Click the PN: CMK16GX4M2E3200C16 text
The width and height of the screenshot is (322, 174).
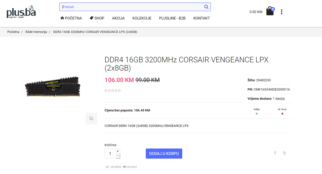click(269, 89)
